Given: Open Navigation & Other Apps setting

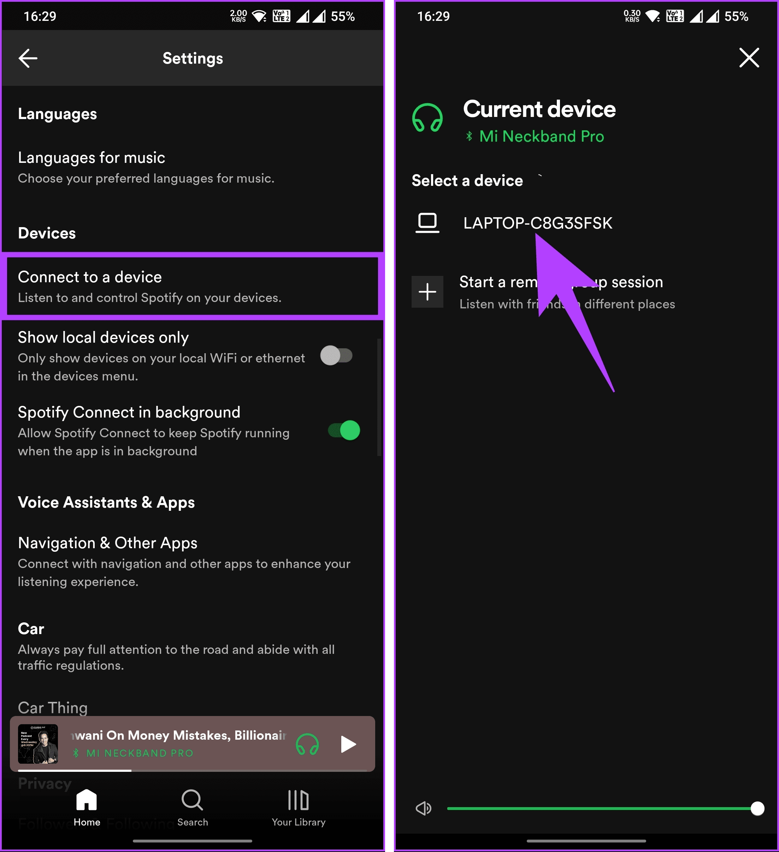Looking at the screenshot, I should click(x=193, y=562).
